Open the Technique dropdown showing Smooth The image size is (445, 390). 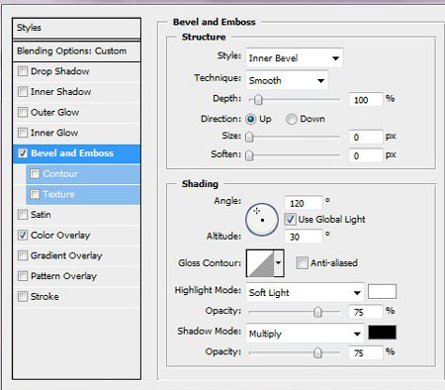pyautogui.click(x=287, y=80)
